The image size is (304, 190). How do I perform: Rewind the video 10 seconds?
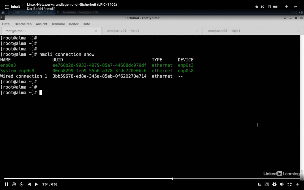14,184
